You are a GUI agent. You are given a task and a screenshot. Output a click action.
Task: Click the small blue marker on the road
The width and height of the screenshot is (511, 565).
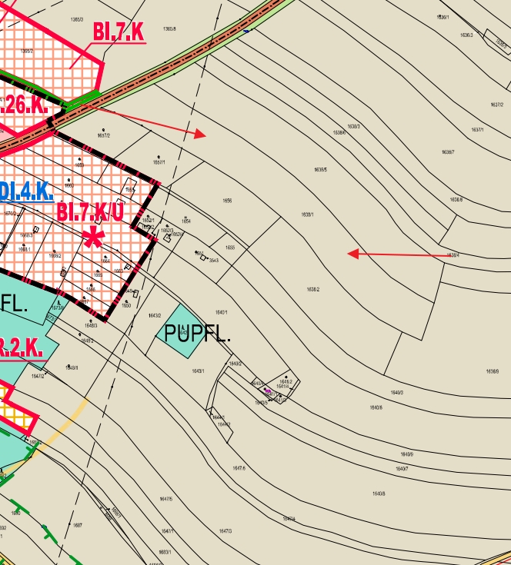pyautogui.click(x=246, y=32)
